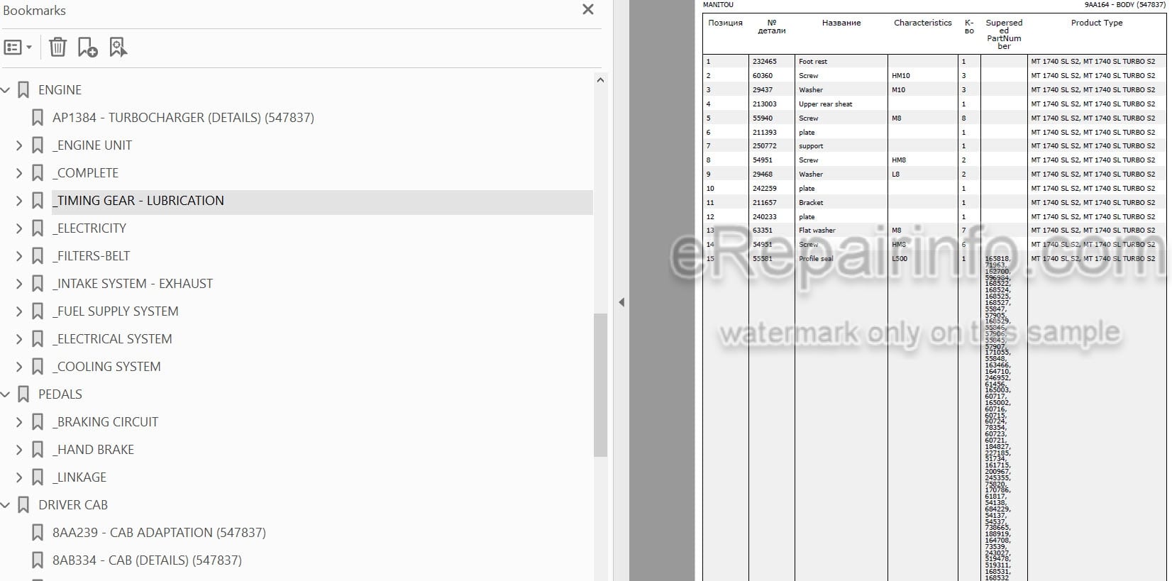Click the L500 characteristics cell
The image size is (1172, 581).
tap(900, 259)
